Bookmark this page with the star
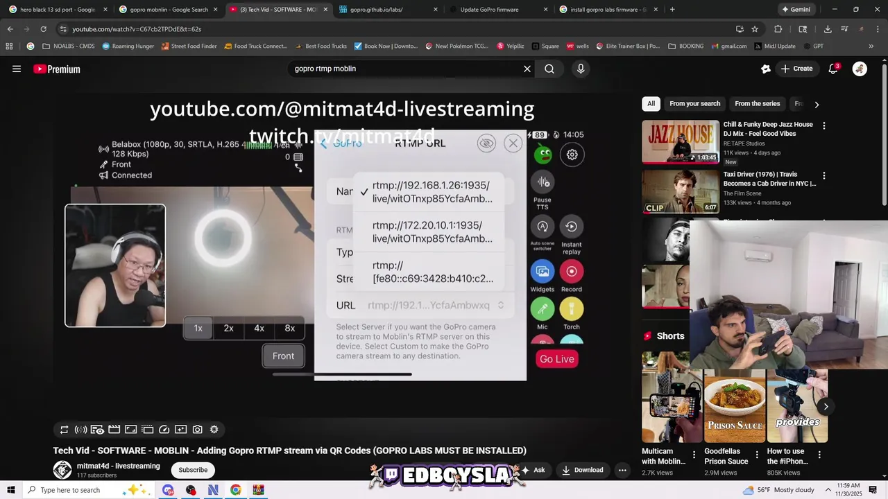This screenshot has width=888, height=499. (755, 29)
